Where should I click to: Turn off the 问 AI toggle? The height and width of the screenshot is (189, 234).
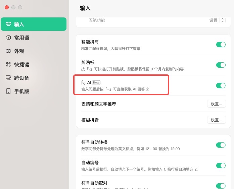pos(221,85)
